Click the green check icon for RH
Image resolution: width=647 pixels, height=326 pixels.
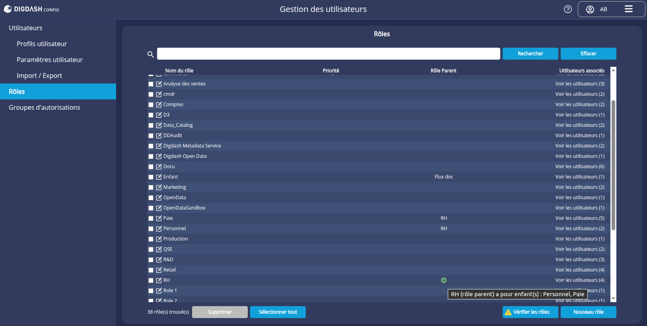[x=444, y=280]
